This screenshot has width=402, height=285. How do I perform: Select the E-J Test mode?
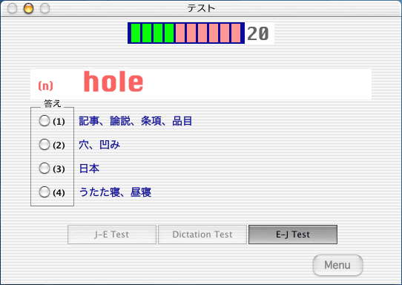click(x=293, y=235)
